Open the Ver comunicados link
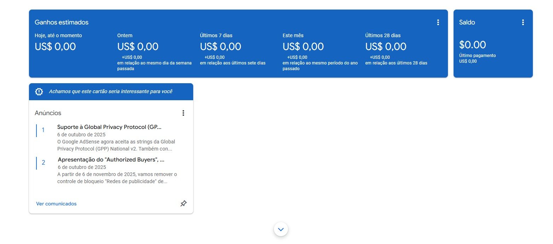Image resolution: width=553 pixels, height=244 pixels. (56, 204)
